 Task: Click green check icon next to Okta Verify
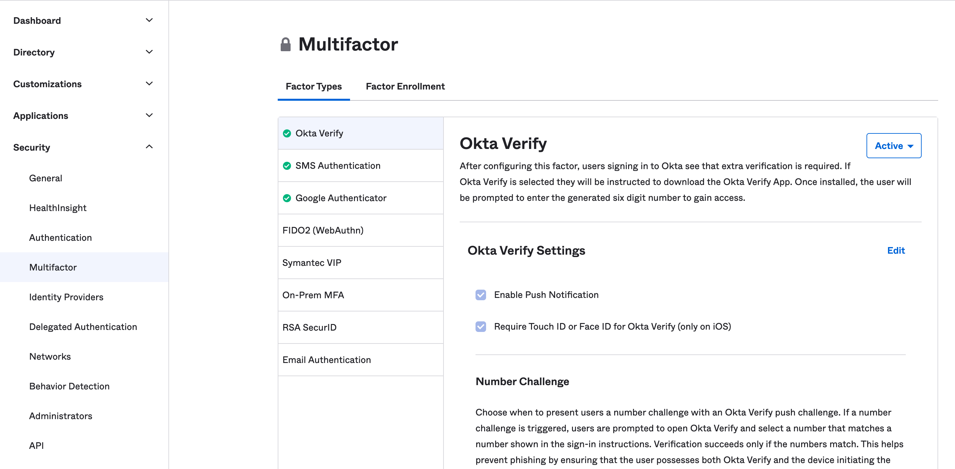287,133
